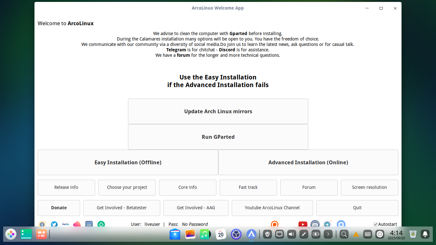The height and width of the screenshot is (245, 436).
Task: Open Core info
Action: click(188, 188)
